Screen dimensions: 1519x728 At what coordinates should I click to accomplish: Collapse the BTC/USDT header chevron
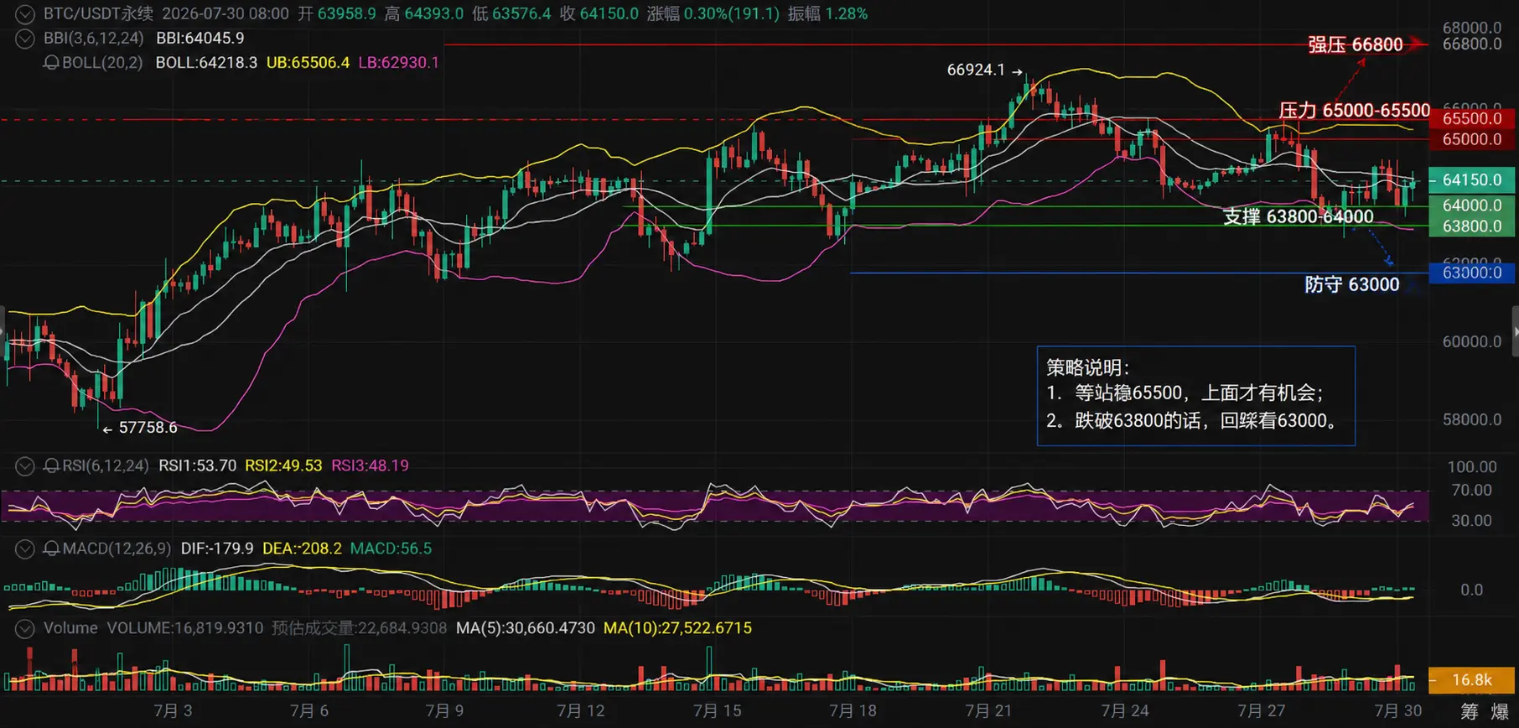click(x=25, y=14)
